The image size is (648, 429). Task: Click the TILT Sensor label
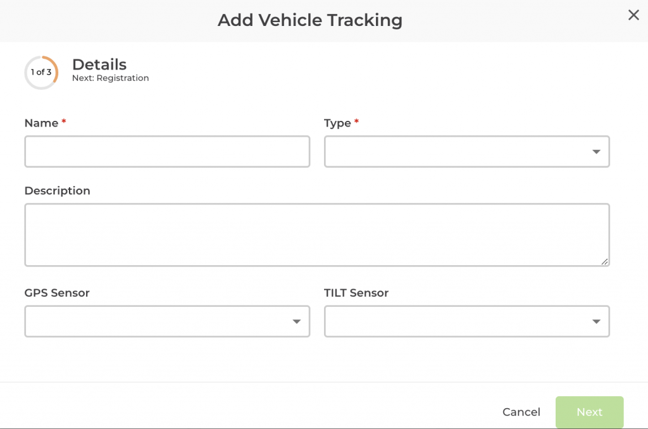point(356,293)
